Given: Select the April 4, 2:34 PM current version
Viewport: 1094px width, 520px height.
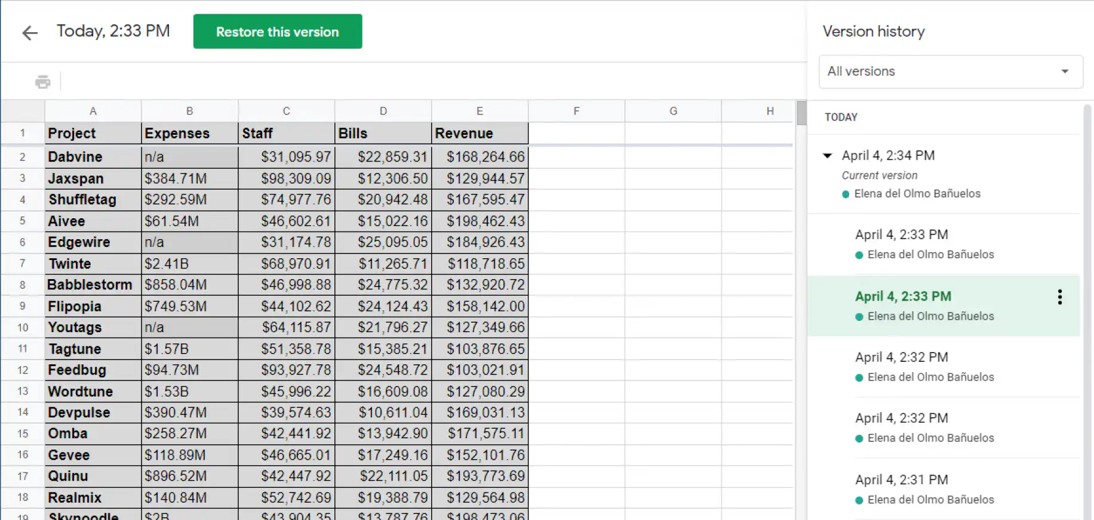Looking at the screenshot, I should click(x=944, y=174).
